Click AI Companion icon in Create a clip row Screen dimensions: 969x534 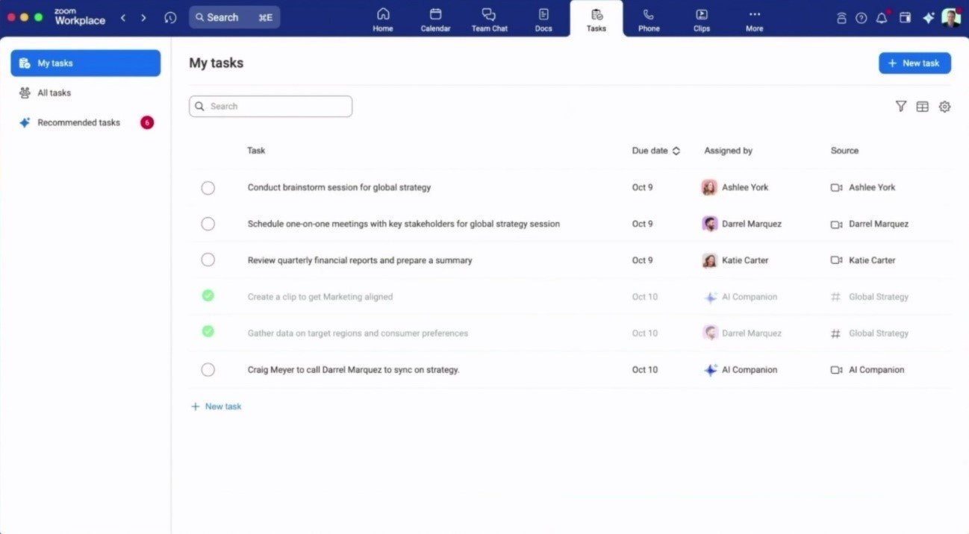[711, 297]
